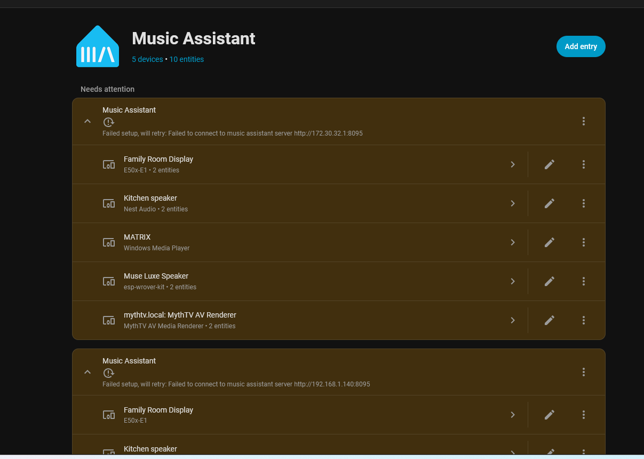Navigate into Kitchen speaker with the arrow

tap(512, 203)
